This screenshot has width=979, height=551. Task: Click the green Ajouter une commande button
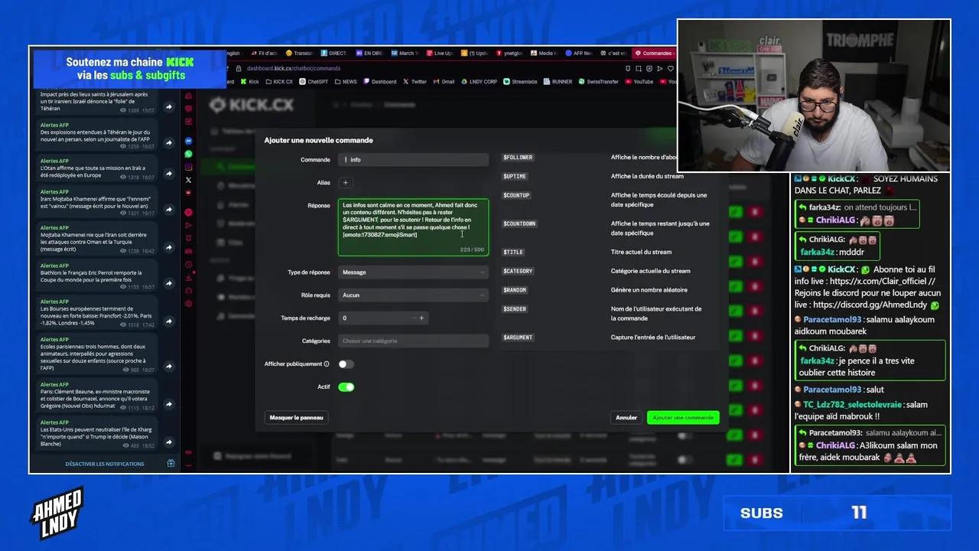pyautogui.click(x=683, y=418)
